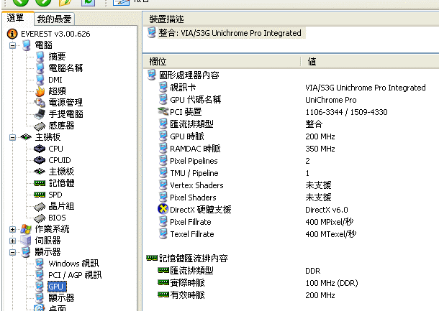The image size is (439, 311).
Task: Open the DMI page
Action: tap(55, 80)
